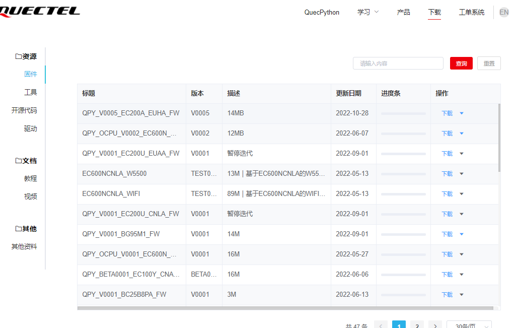The width and height of the screenshot is (515, 328).
Task: Select the 产品 menu item
Action: coord(403,12)
